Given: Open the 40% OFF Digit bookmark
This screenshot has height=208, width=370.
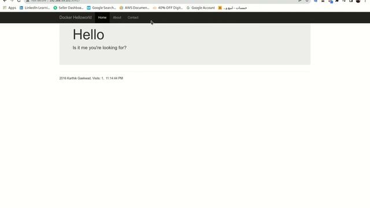Looking at the screenshot, I should pos(168,8).
